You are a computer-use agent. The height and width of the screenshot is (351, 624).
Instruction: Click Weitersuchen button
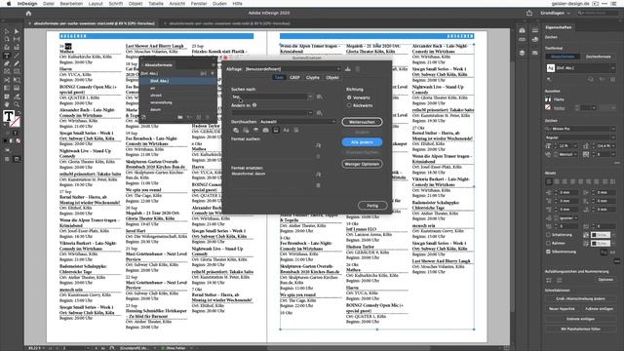tap(362, 122)
